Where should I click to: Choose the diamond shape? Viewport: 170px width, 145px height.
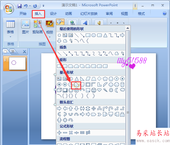tap(99, 79)
